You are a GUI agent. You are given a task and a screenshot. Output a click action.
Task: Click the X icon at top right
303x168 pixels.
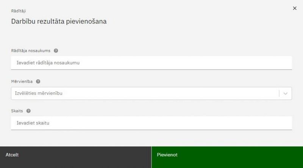tap(295, 8)
